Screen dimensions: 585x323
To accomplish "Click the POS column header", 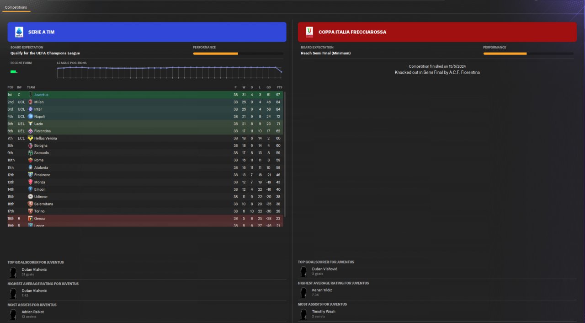I will tap(11, 87).
